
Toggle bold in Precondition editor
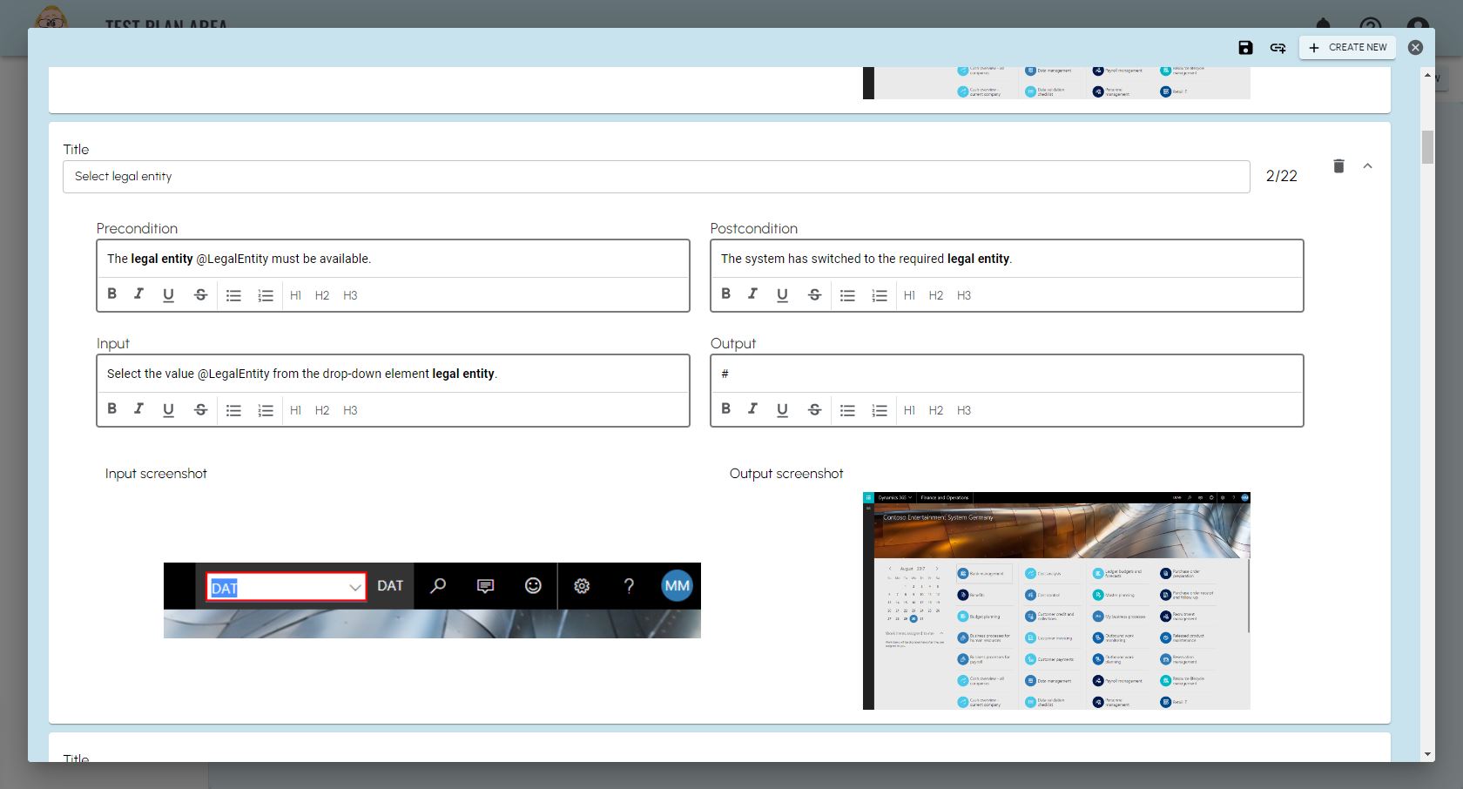click(112, 294)
